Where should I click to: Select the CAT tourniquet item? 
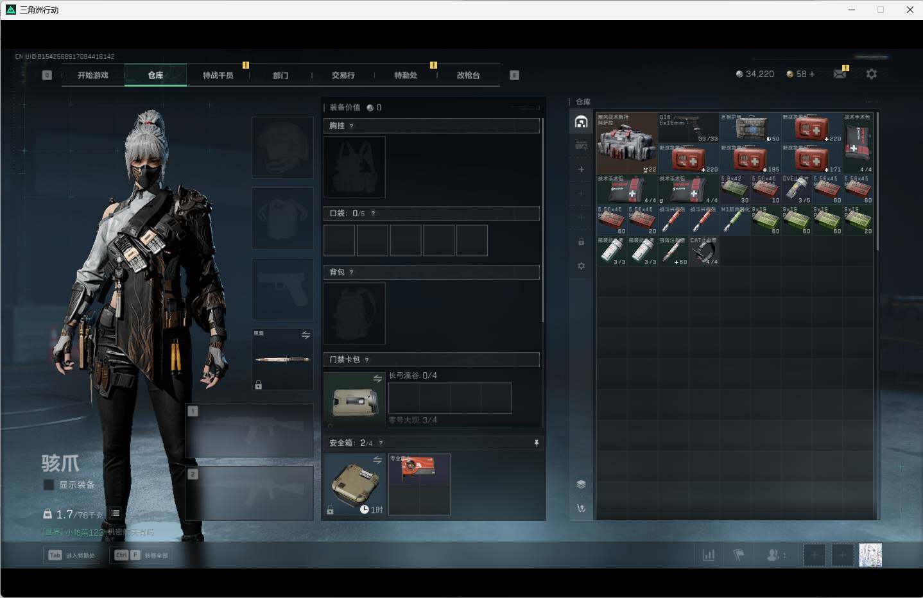[704, 251]
